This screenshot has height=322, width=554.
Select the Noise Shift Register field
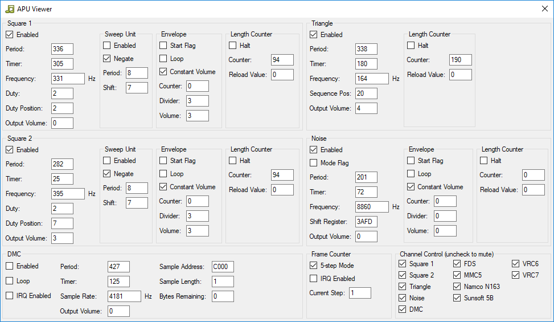click(x=366, y=222)
